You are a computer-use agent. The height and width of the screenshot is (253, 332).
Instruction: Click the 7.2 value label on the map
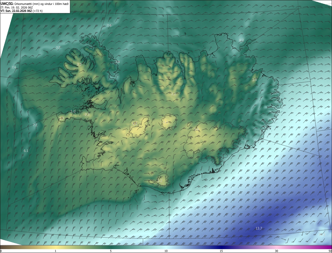[x=35, y=125]
